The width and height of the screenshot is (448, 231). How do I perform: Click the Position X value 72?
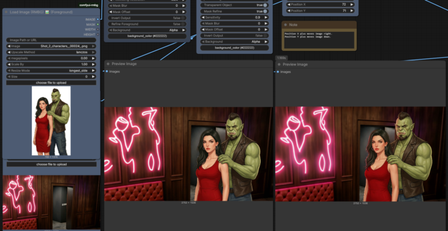[x=344, y=4]
